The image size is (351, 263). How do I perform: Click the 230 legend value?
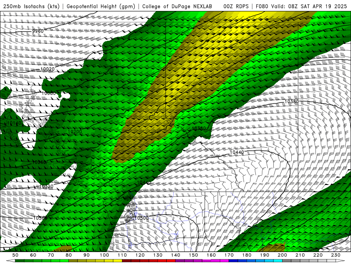pyautogui.click(x=336, y=255)
